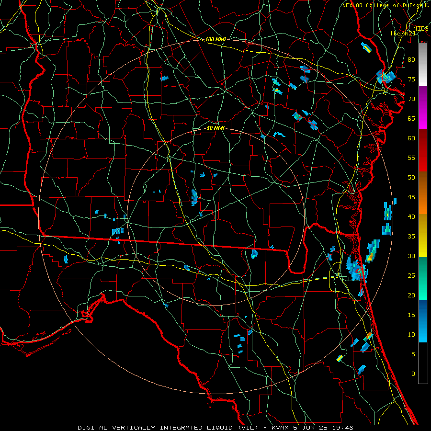Select the 75 value on the scale
Viewport: 431px width, 431px height.
click(x=411, y=79)
